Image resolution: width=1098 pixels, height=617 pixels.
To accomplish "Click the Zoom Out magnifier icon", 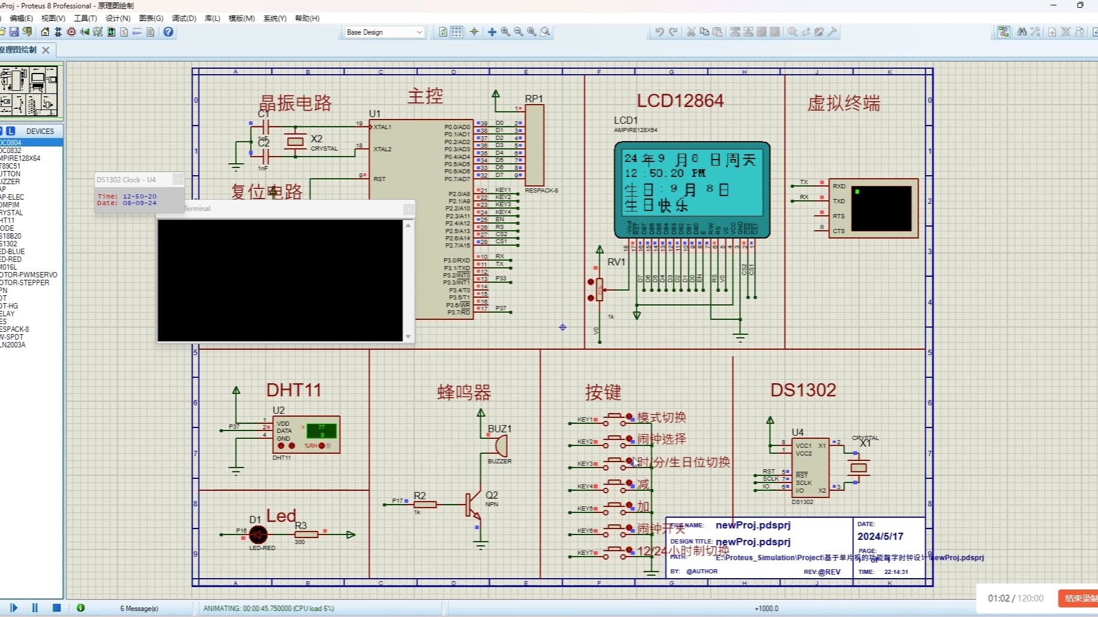I will (x=518, y=32).
